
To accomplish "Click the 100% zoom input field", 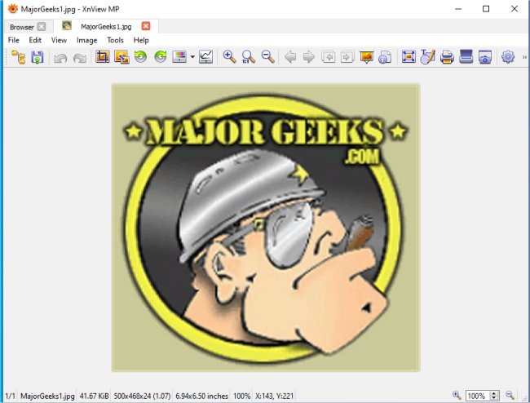I will tap(478, 396).
